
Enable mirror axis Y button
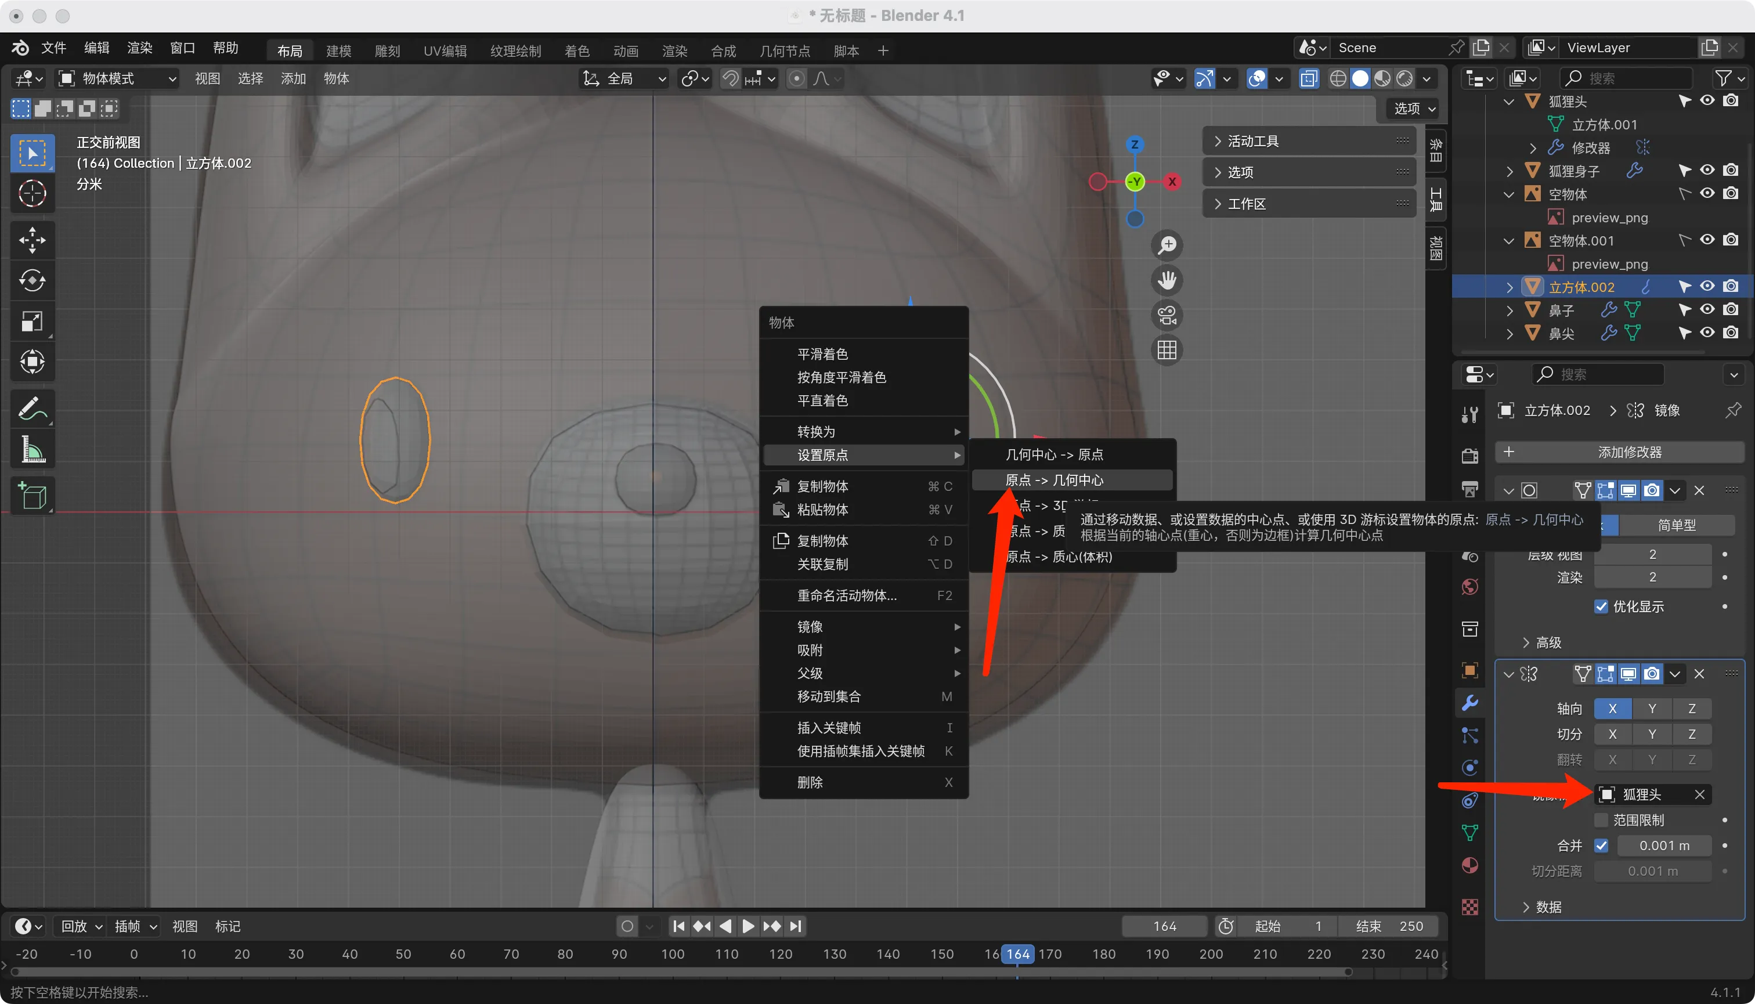point(1652,709)
